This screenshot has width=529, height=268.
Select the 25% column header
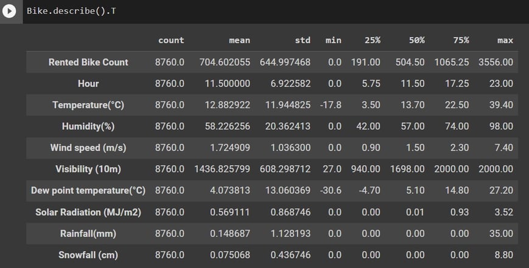[x=373, y=40]
